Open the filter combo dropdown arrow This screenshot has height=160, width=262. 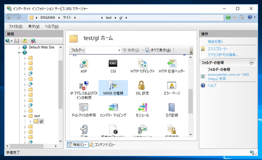(119, 50)
